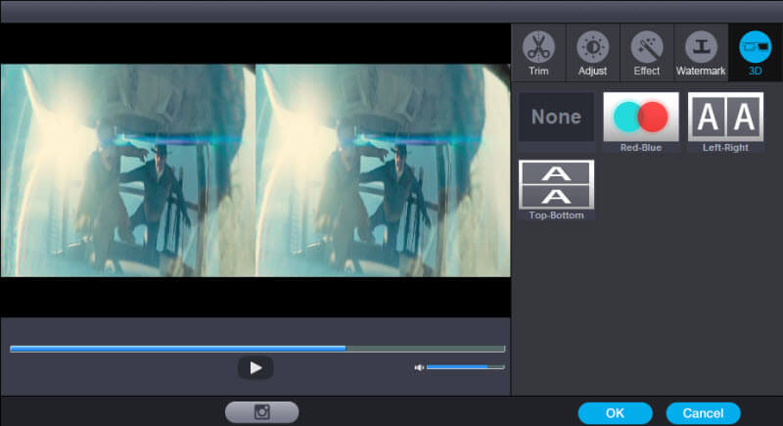Take a snapshot with camera button

(x=261, y=412)
